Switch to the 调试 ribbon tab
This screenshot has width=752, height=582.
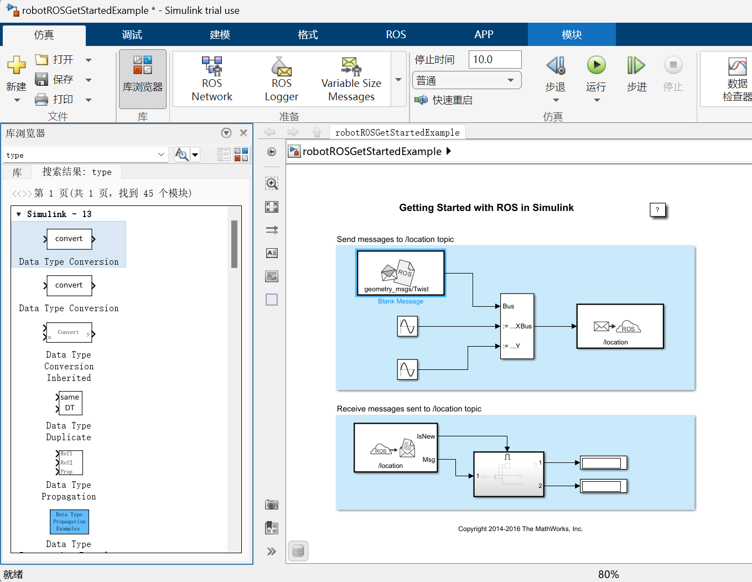pos(132,35)
